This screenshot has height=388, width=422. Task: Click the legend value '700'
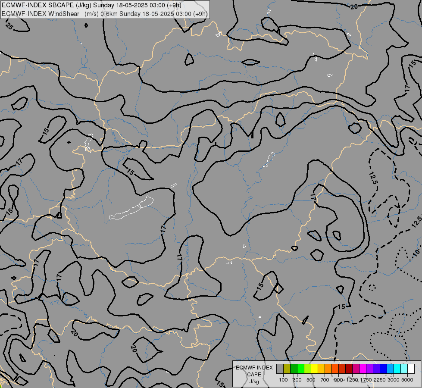325,380
